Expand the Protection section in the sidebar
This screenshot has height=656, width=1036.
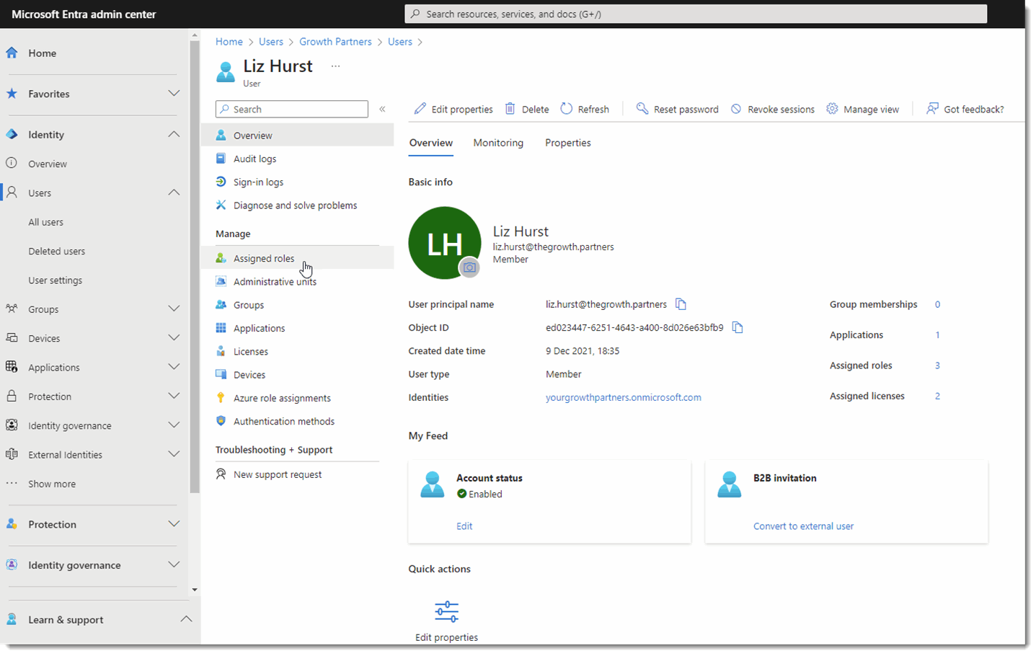(x=173, y=395)
